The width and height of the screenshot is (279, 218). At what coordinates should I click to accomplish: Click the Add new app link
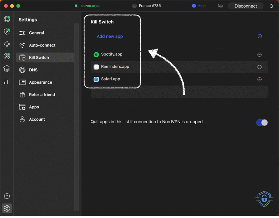[110, 36]
